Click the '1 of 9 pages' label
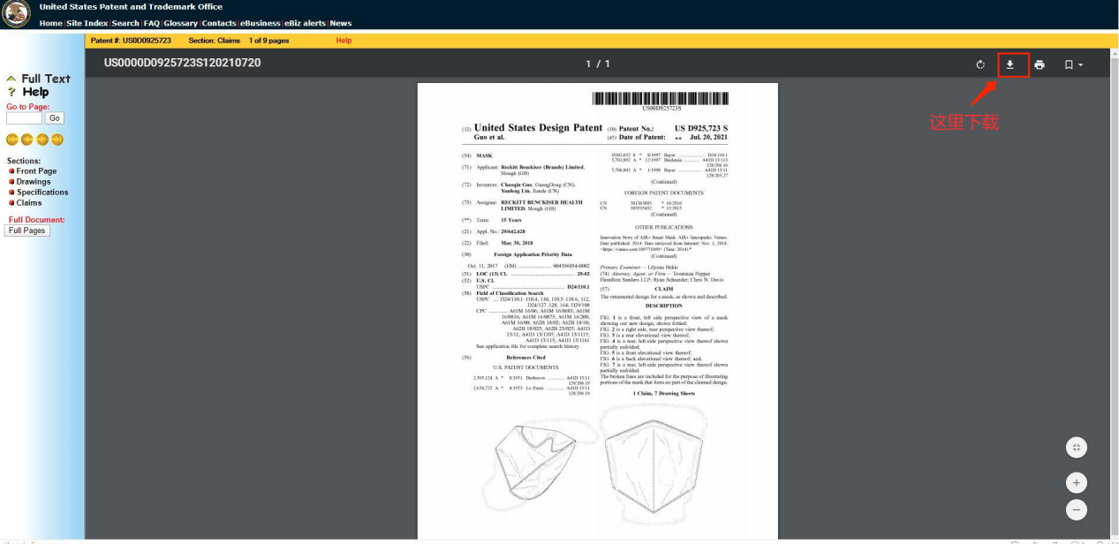Screen dimensions: 1119x544 tap(268, 41)
